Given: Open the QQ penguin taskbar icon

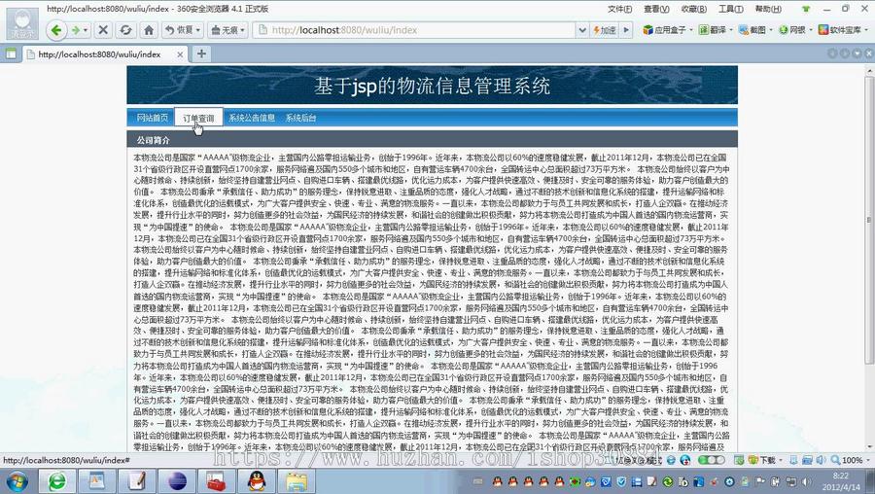Looking at the screenshot, I should coord(257,481).
